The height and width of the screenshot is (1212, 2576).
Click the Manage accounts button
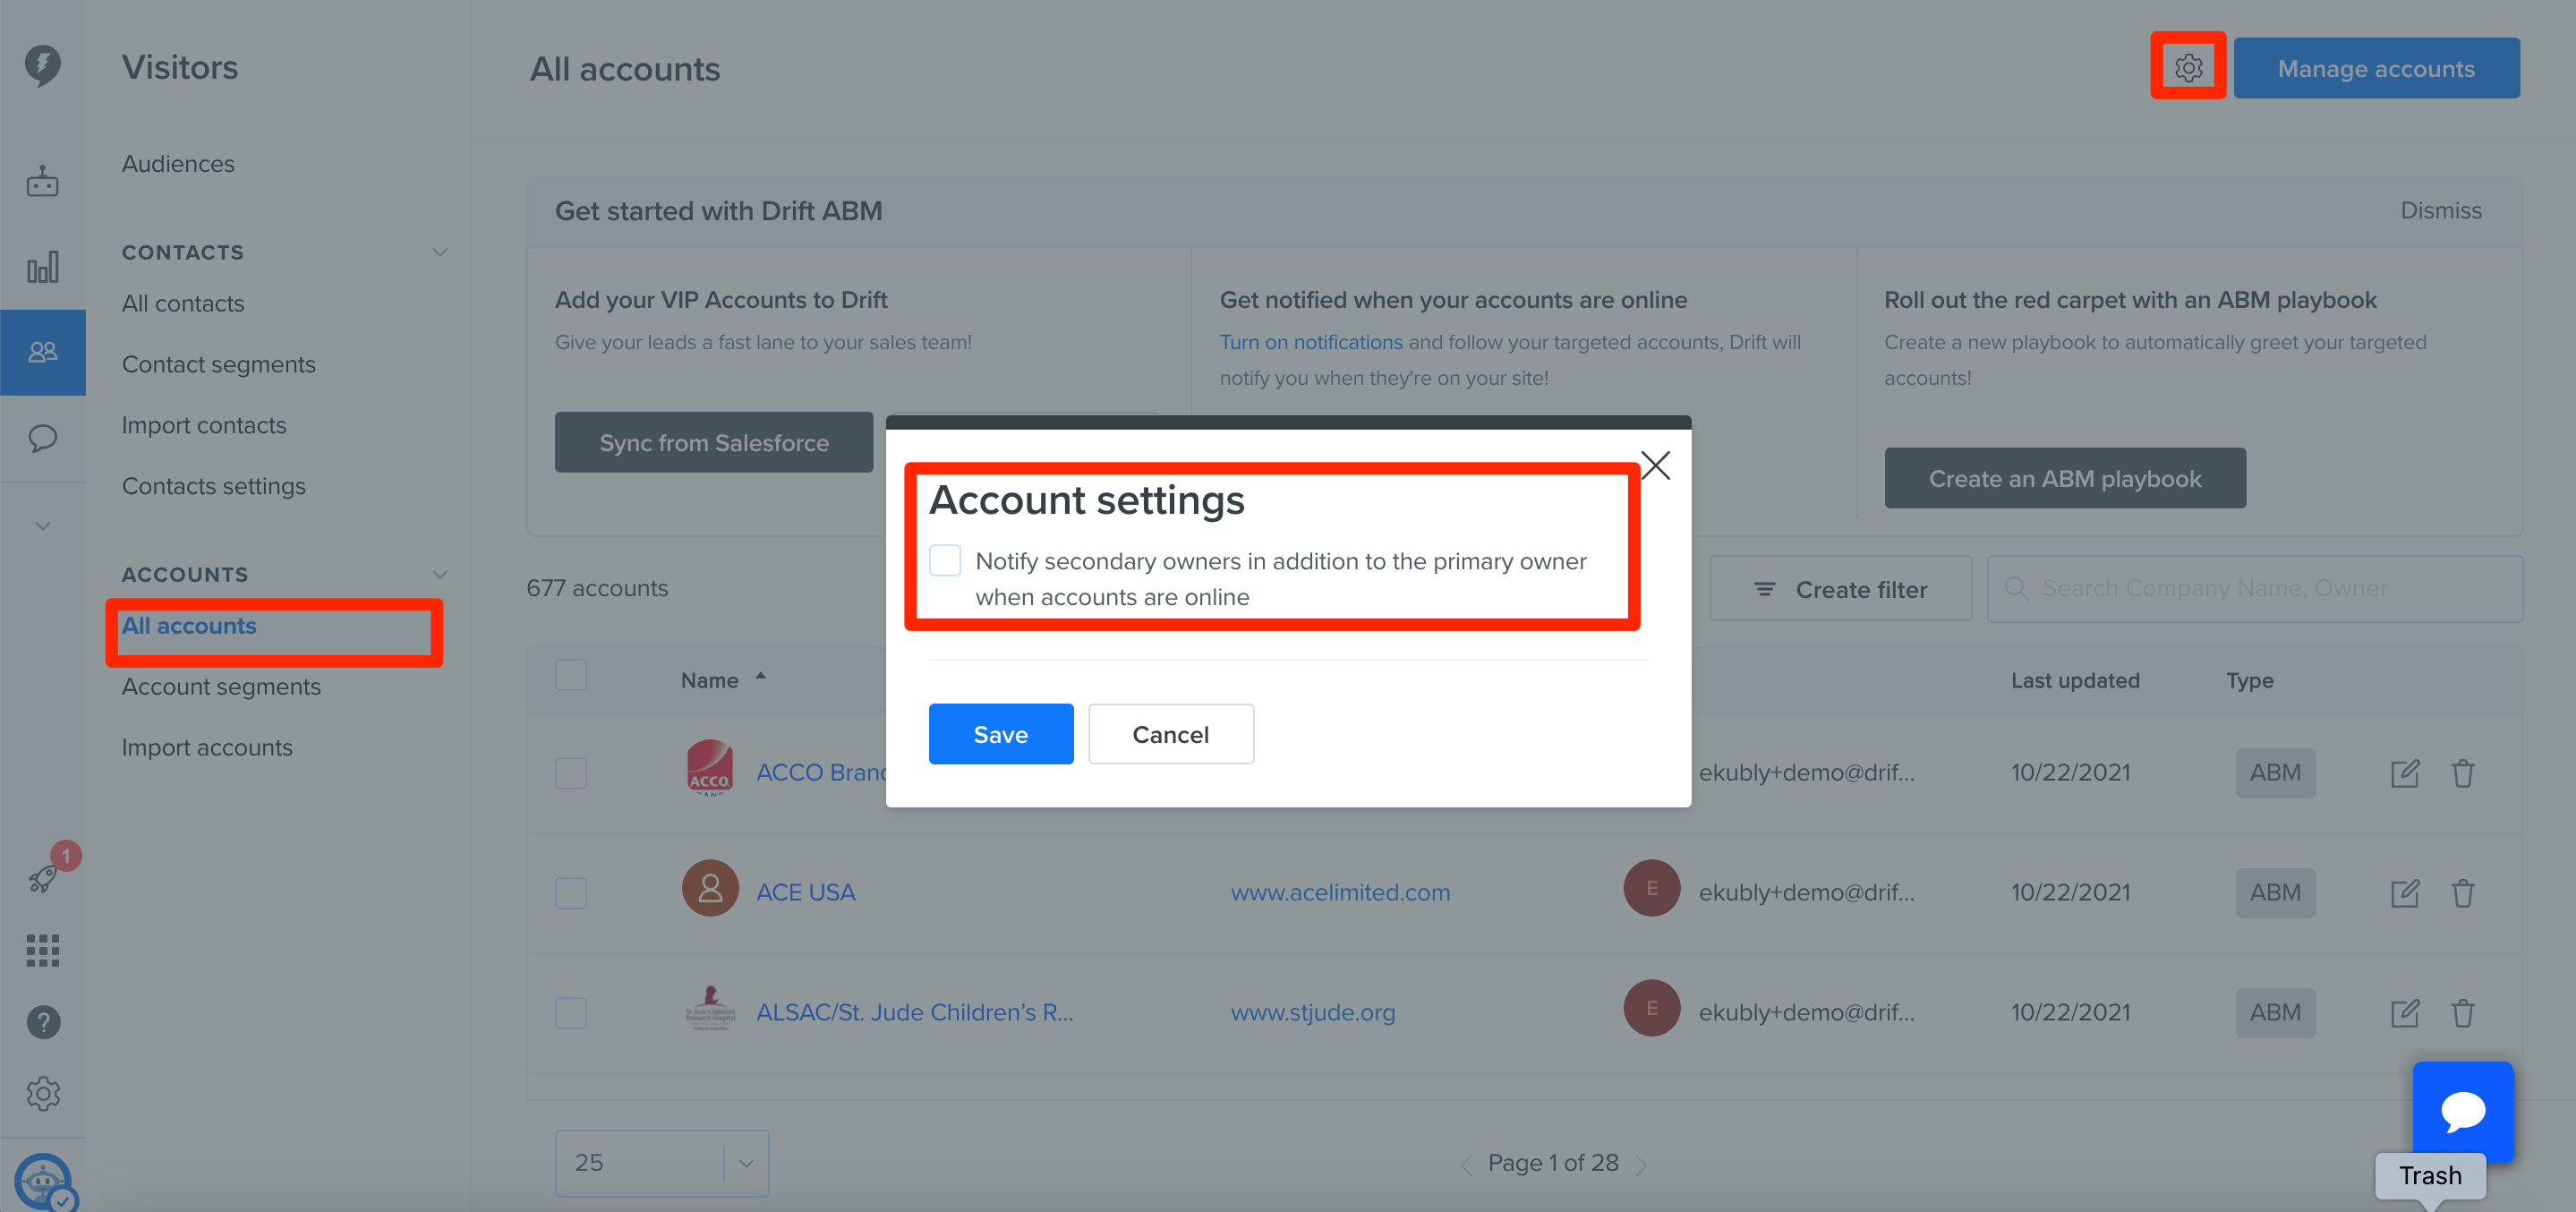[x=2376, y=68]
